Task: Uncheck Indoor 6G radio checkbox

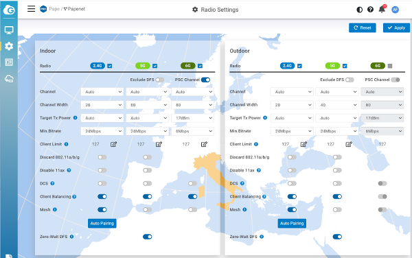Action: point(201,66)
